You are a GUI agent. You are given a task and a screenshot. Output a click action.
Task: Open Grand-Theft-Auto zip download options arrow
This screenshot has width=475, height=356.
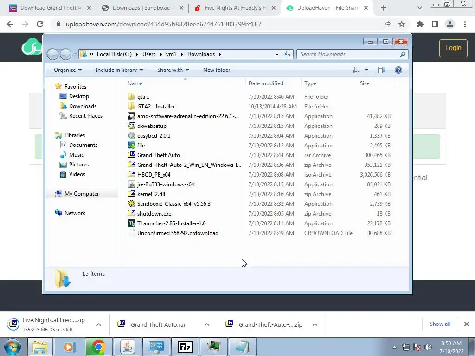tap(315, 324)
